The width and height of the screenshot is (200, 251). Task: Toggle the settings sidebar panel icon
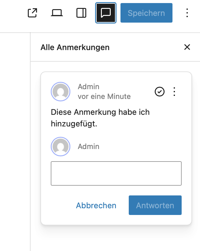[x=81, y=13]
